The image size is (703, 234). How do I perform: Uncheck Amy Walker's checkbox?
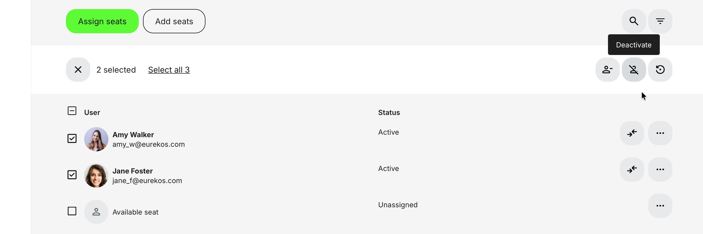coord(72,138)
